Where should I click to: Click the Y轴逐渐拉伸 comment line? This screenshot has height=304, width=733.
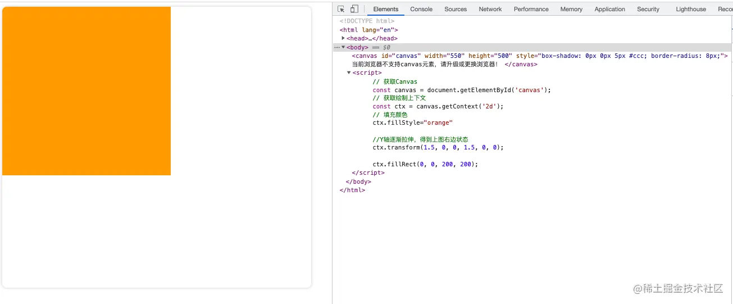[420, 139]
